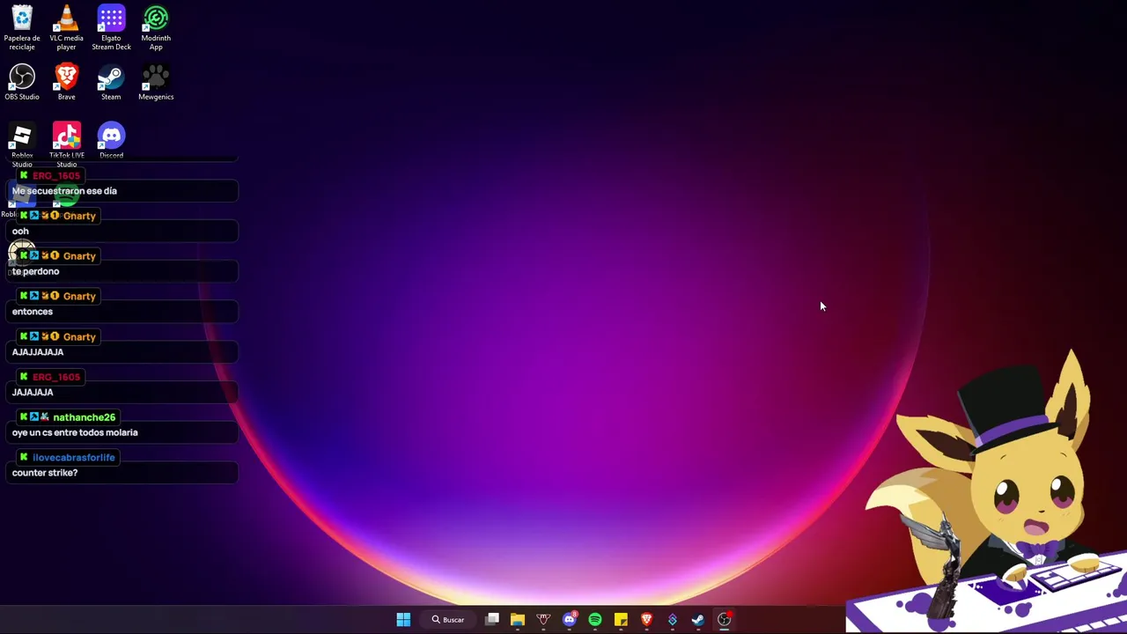
Task: Open Task View from the taskbar
Action: tap(492, 620)
